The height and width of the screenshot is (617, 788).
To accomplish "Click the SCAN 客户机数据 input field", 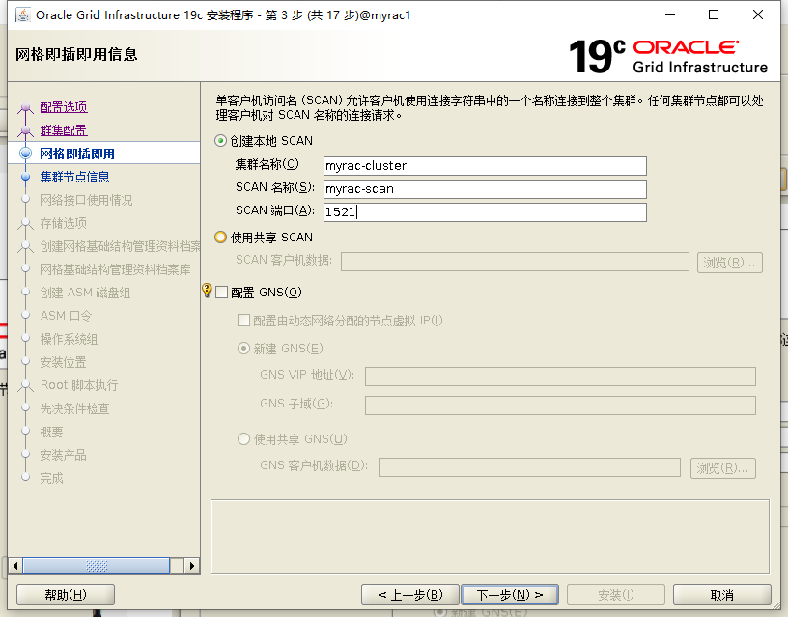I will click(515, 262).
